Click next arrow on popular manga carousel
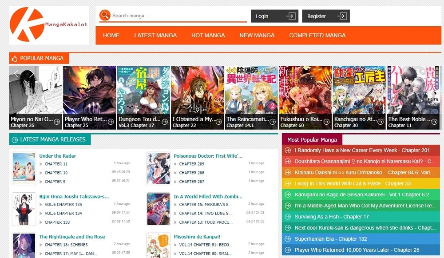This screenshot has width=444, height=258. click(32, 74)
